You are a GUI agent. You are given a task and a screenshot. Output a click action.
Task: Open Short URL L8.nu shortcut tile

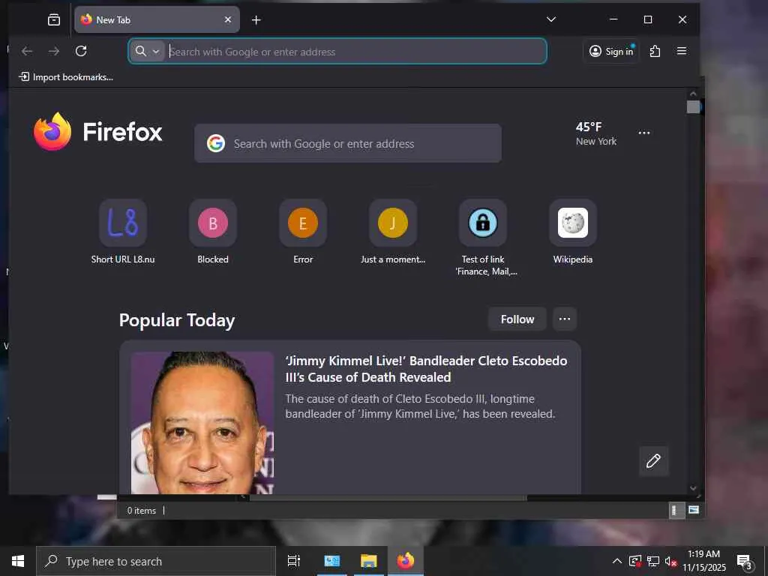point(123,232)
